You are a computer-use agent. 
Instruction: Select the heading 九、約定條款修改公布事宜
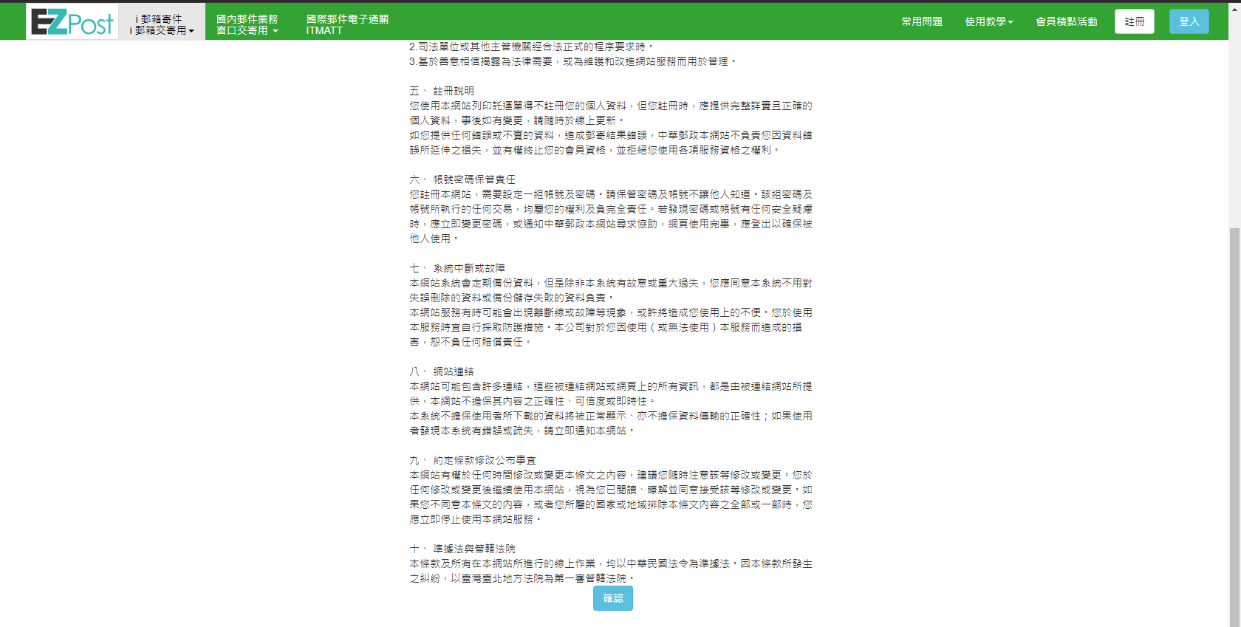pyautogui.click(x=473, y=460)
